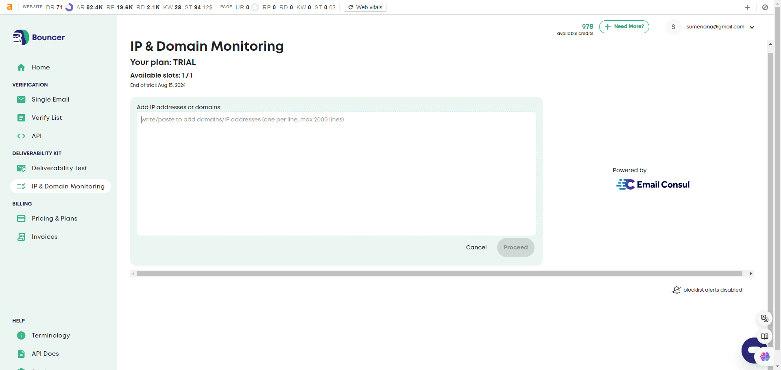
Task: Click the Web vitals button in SEO toolbar
Action: (365, 7)
